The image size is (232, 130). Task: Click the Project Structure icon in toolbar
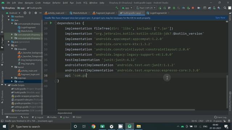[199, 8]
